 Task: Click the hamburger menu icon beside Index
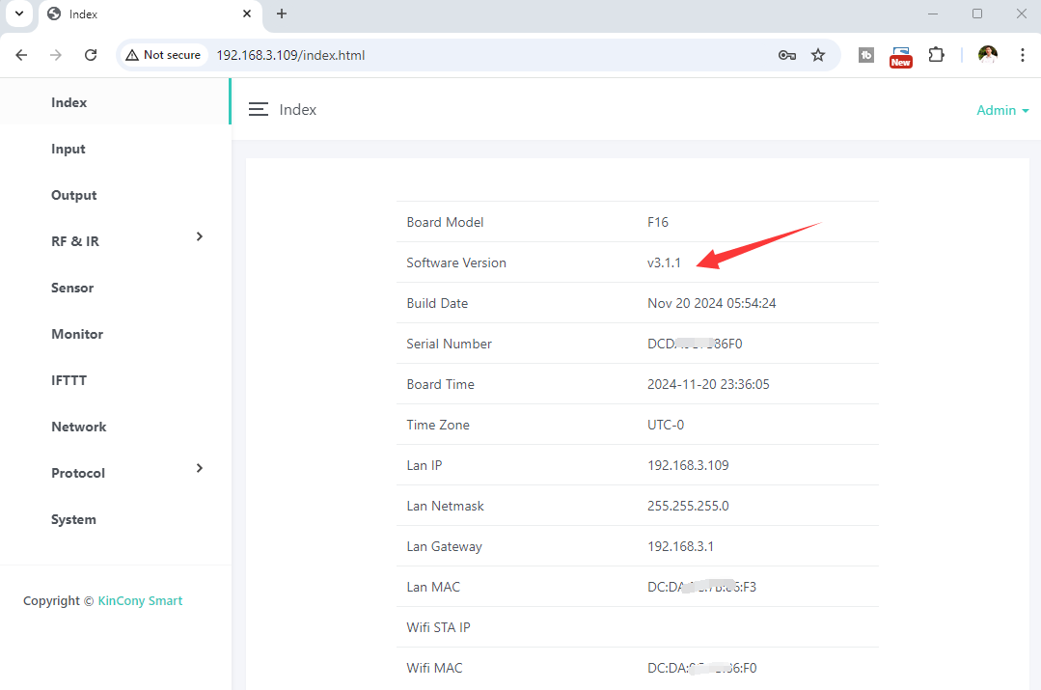pos(258,110)
